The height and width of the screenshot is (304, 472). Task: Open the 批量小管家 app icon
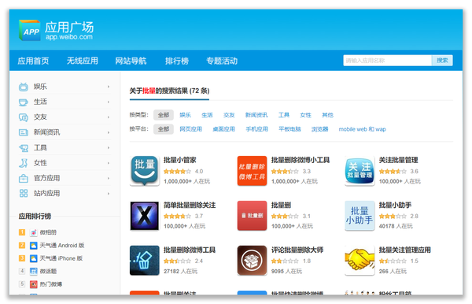click(145, 171)
